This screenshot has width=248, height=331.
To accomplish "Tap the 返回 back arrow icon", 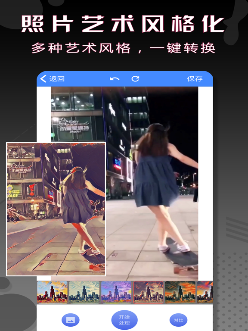I will 43,79.
